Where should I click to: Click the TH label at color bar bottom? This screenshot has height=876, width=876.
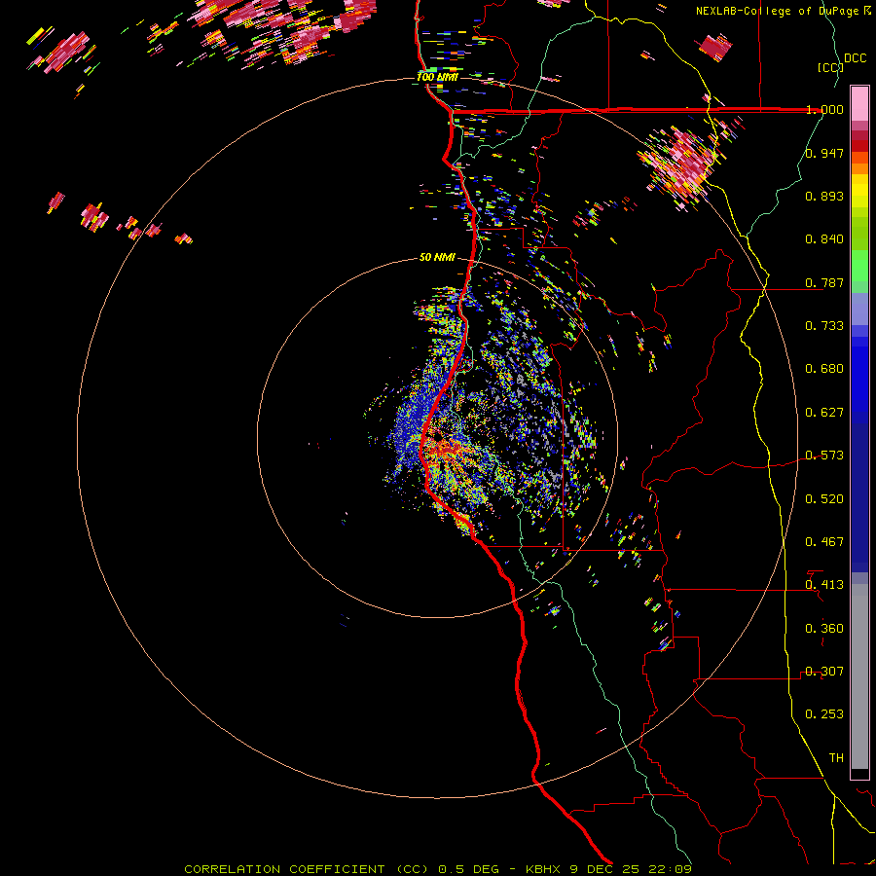pos(836,758)
